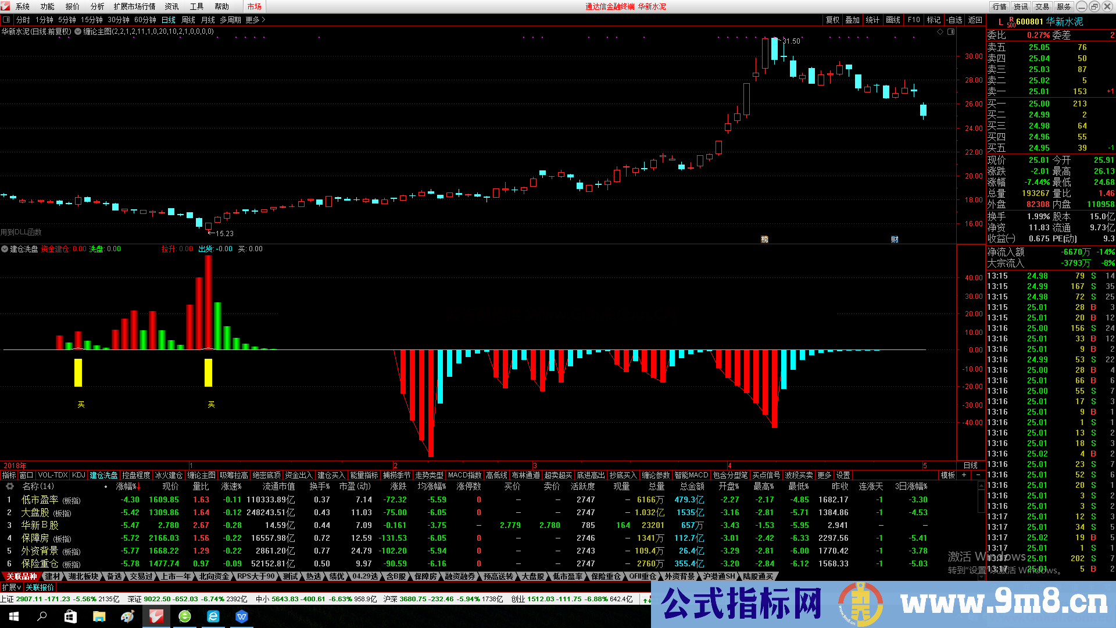Open the 扩展 dropdown at bottom left
1116x628 pixels.
click(11, 587)
